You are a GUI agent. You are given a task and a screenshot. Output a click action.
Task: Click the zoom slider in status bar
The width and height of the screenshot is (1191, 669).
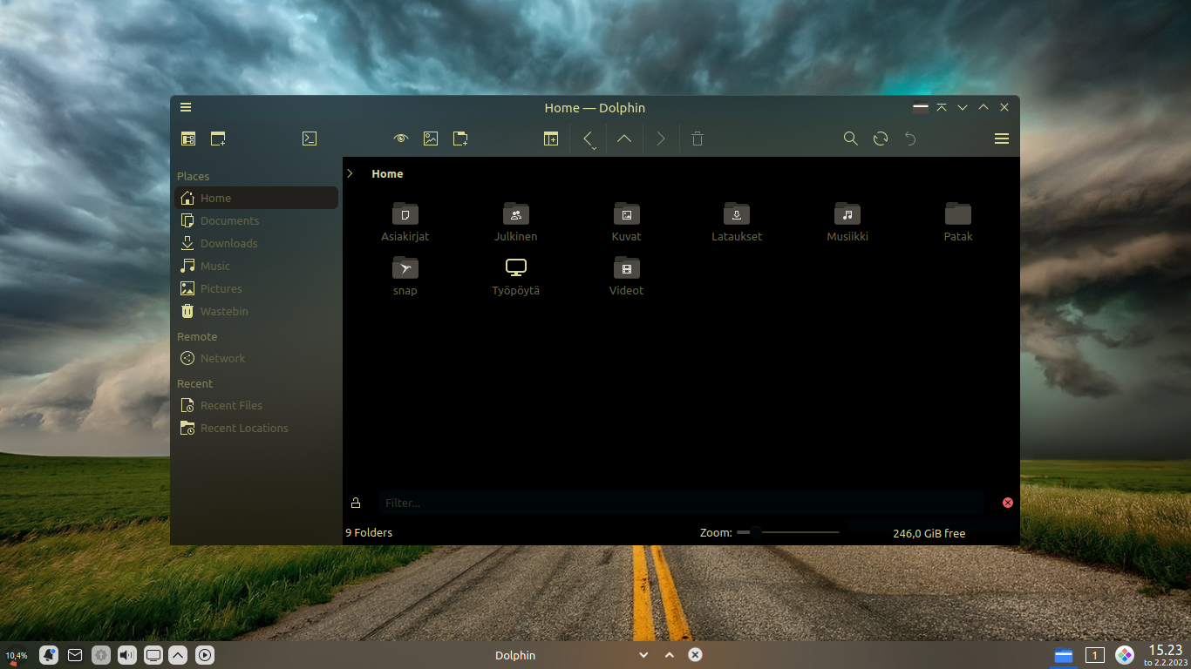(x=788, y=532)
